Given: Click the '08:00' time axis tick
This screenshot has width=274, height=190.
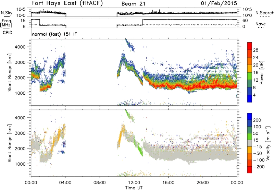Looking at the screenshot, I should [100, 182].
